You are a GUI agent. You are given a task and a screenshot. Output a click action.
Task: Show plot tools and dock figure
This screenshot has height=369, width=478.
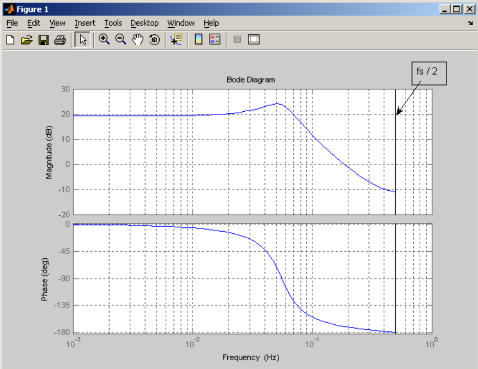253,40
